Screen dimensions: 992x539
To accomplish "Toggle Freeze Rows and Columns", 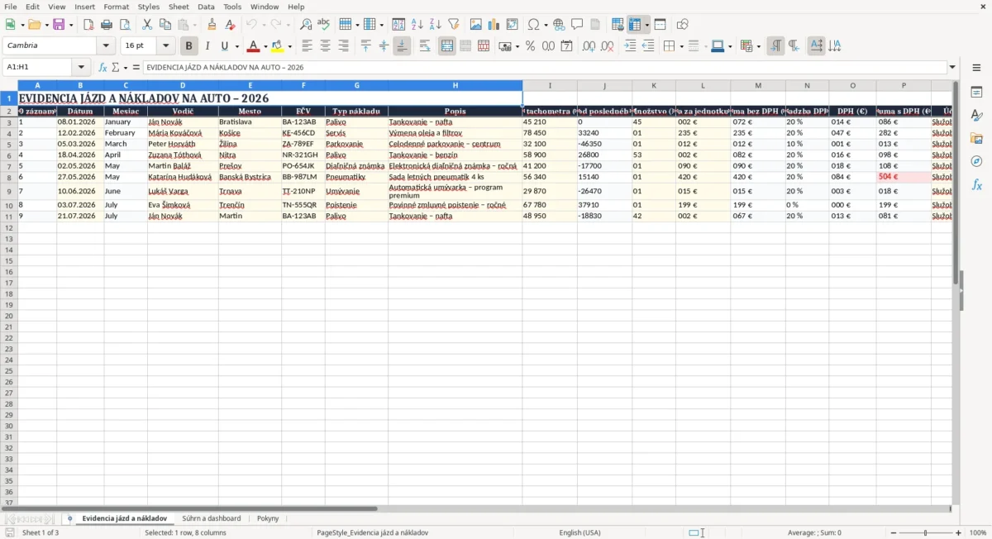I will tap(635, 24).
